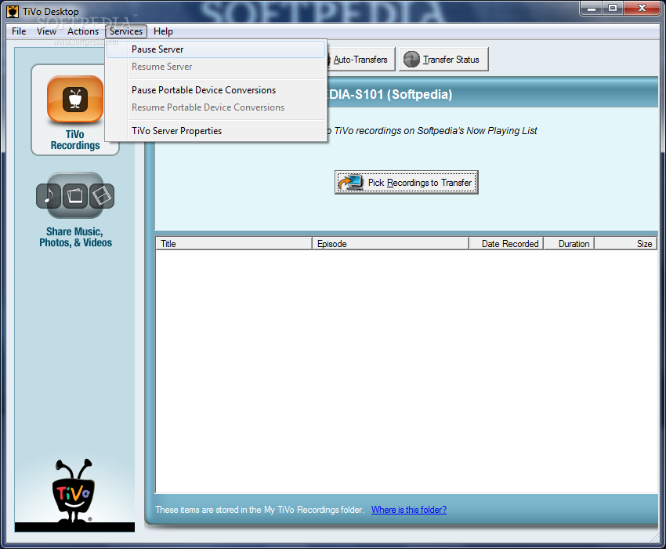Click the TiVo Recordings label text
The width and height of the screenshot is (666, 549).
75,140
